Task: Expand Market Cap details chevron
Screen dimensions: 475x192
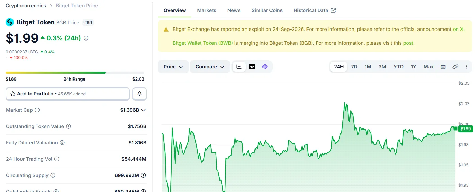Action: pos(144,110)
